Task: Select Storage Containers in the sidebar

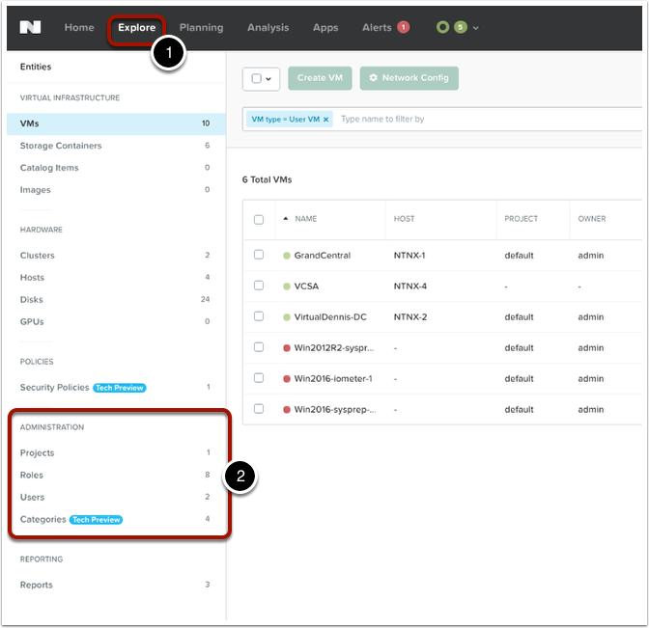Action: [x=61, y=146]
